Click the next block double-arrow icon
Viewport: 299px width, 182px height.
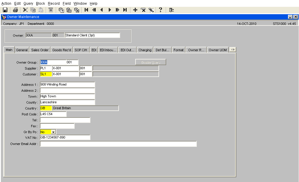click(117, 10)
